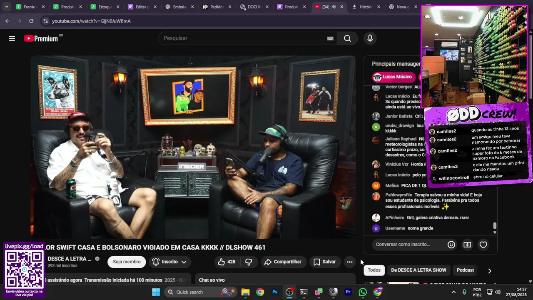Go back with browser back arrow
Image resolution: width=533 pixels, height=300 pixels.
coord(7,21)
